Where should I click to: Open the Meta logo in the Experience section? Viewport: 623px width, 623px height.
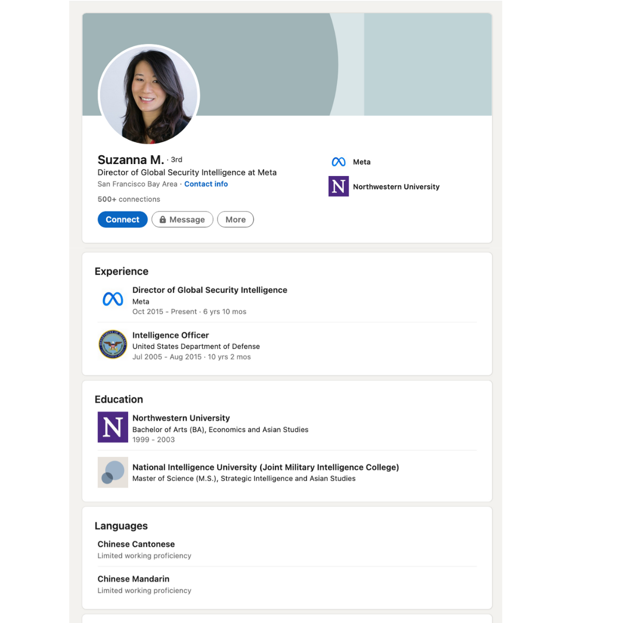(x=113, y=299)
